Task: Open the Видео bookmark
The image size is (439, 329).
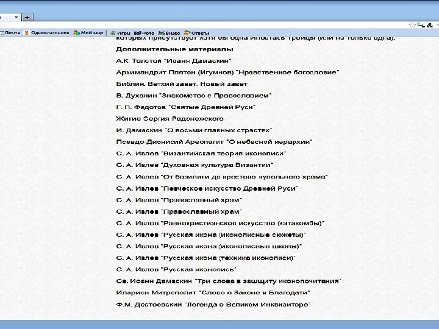Action: [x=169, y=33]
